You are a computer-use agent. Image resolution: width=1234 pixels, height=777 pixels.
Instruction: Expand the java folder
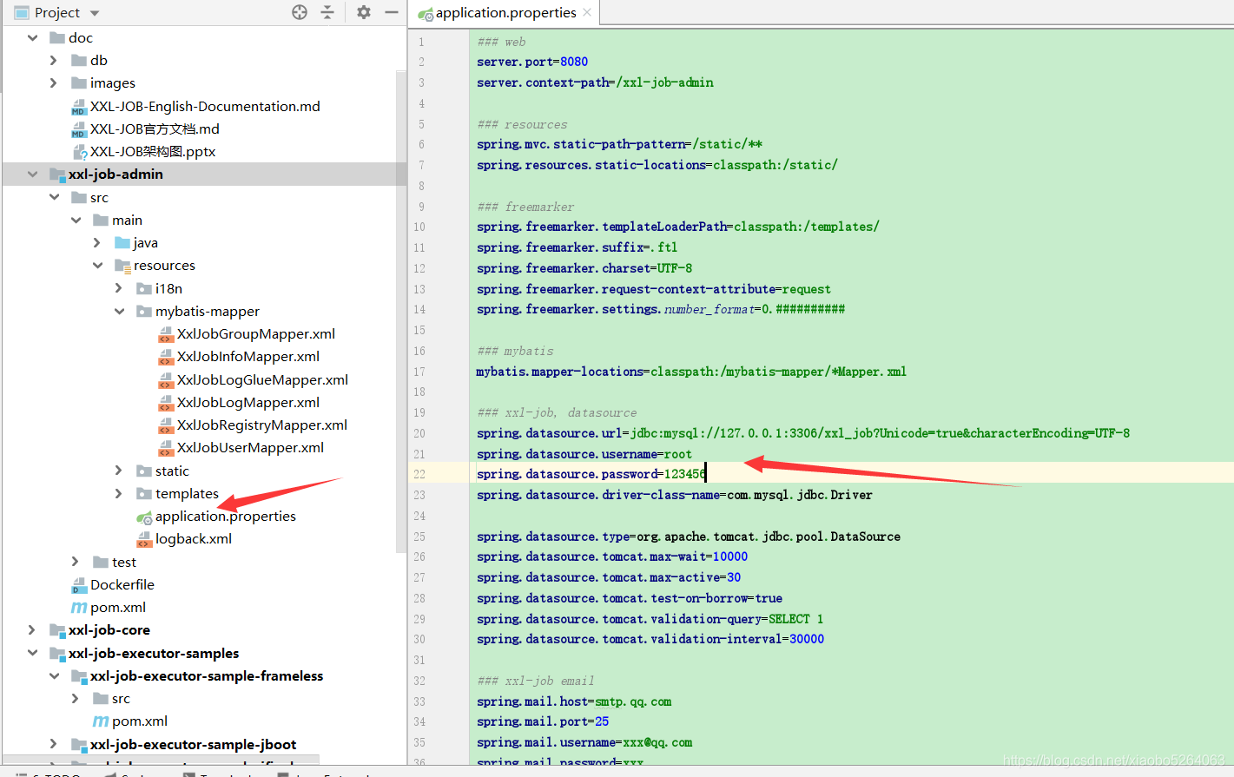click(x=97, y=242)
